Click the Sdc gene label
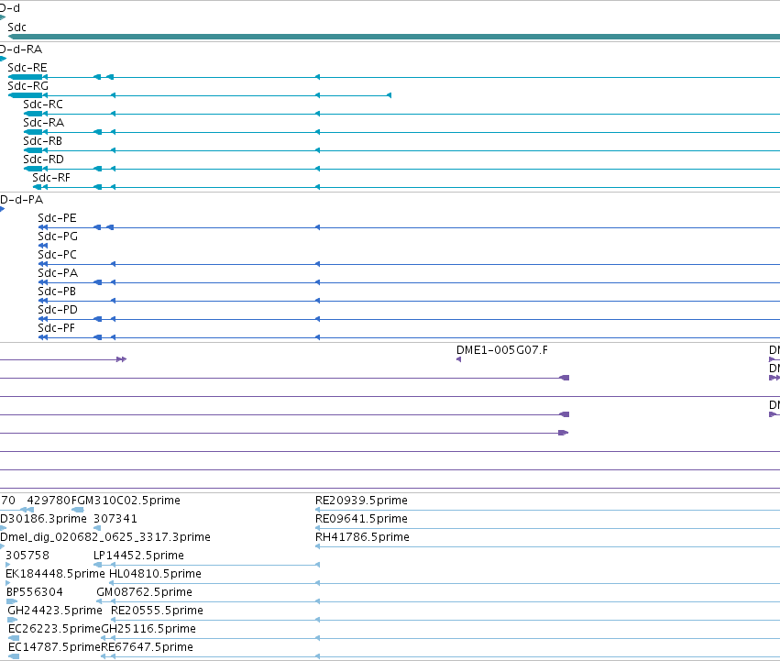Screen dimensions: 780x661 [x=16, y=28]
